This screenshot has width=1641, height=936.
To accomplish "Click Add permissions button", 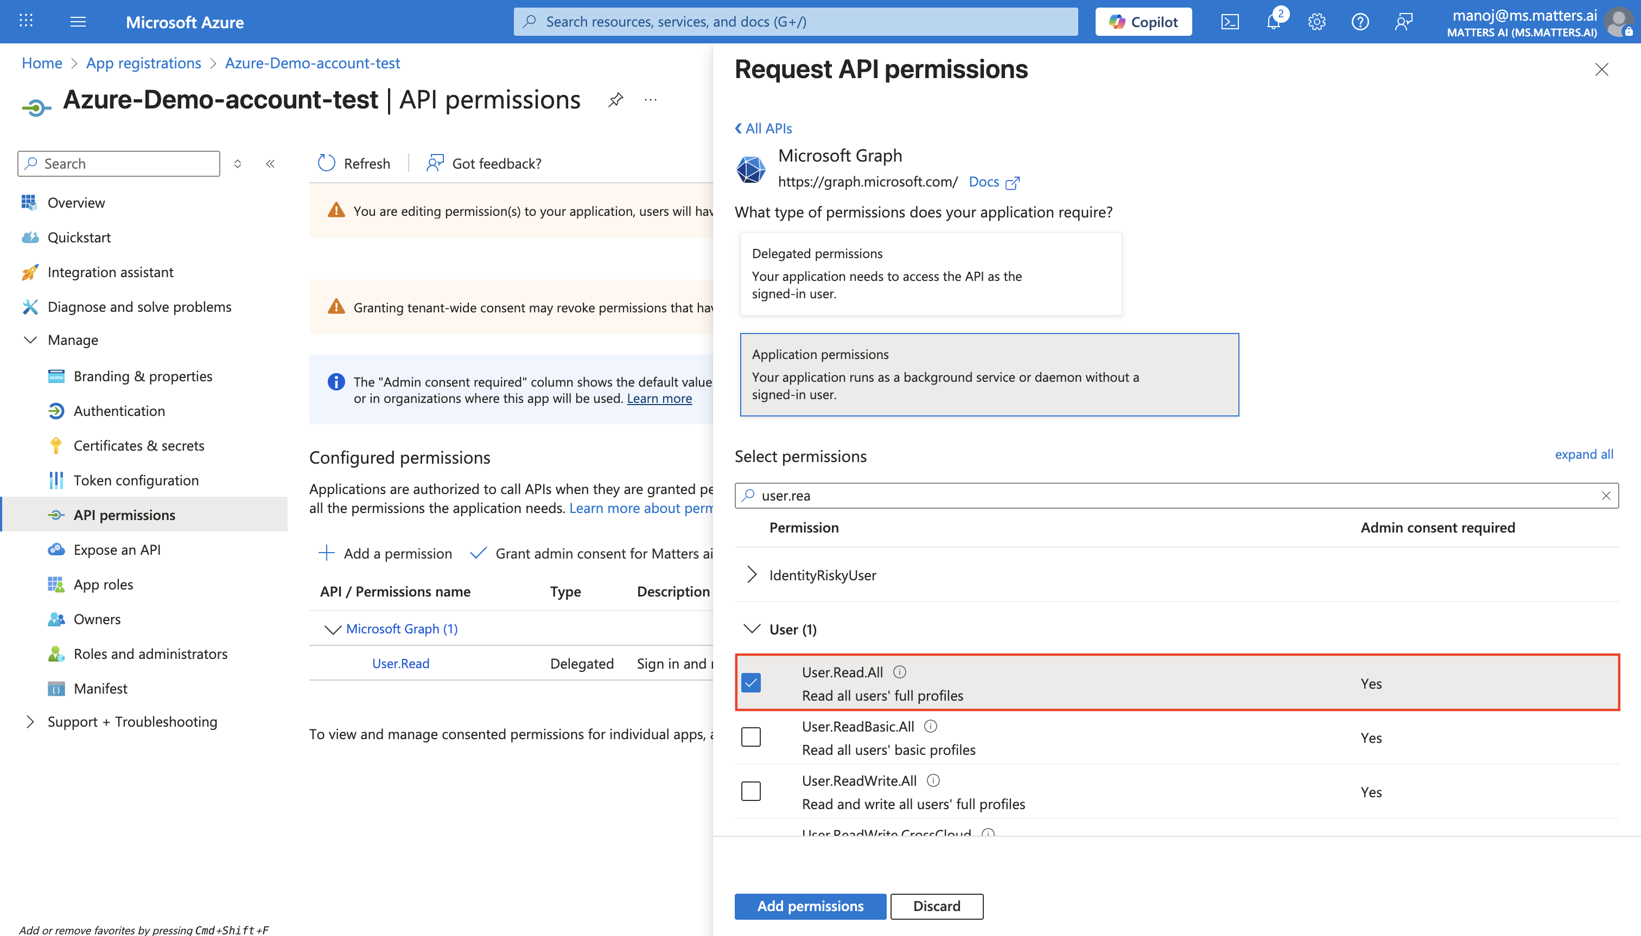I will coord(810,906).
